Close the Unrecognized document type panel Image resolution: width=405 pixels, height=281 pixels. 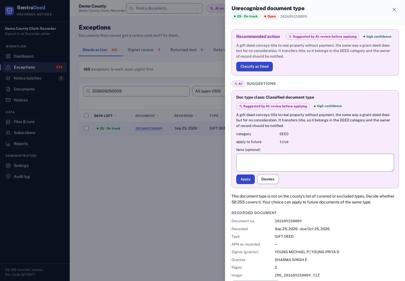tap(394, 10)
